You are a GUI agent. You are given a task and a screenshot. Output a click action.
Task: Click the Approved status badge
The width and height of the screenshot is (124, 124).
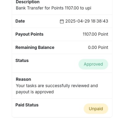click(x=93, y=64)
